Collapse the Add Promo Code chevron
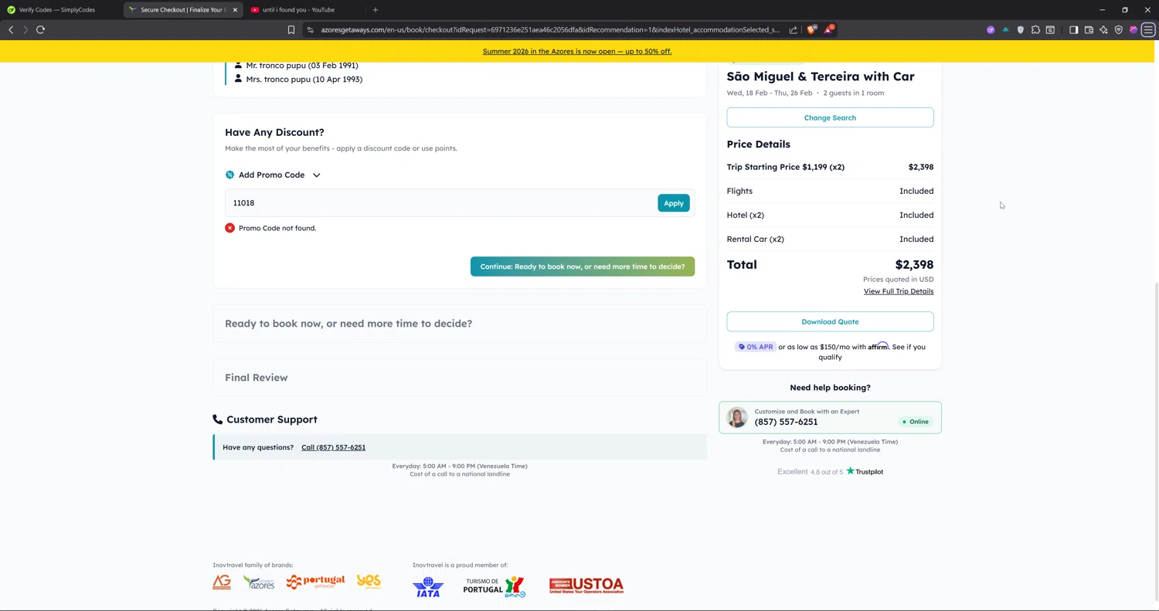The height and width of the screenshot is (611, 1159). tap(316, 175)
